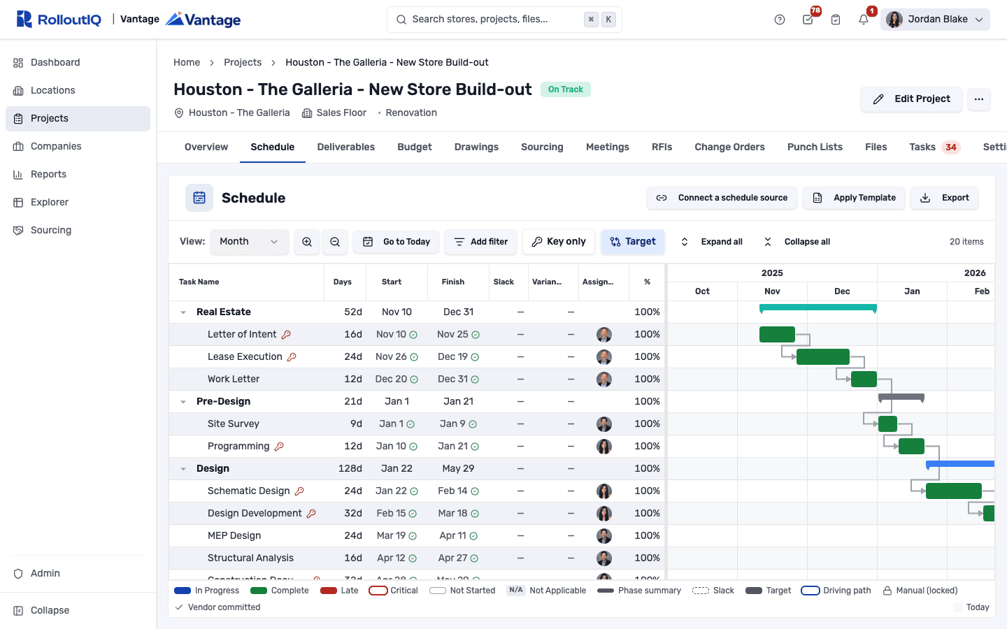Zoom in the schedule timeline
Screen dimensions: 1007x629
307,242
